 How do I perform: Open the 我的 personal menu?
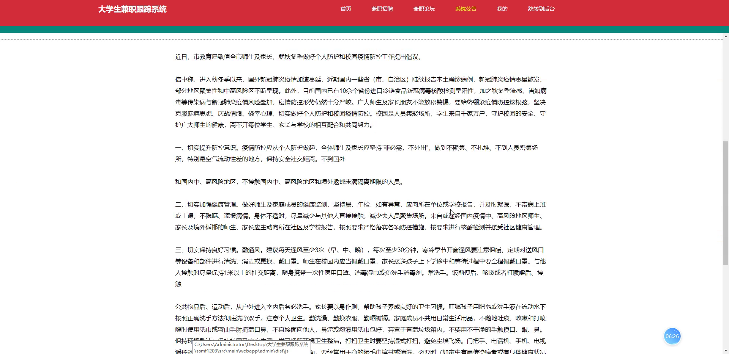[x=502, y=9]
